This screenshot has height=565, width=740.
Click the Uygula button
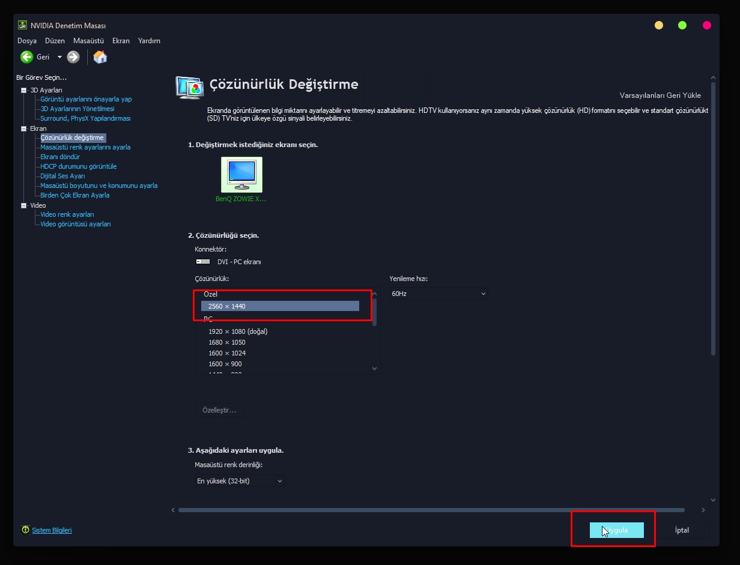click(617, 530)
